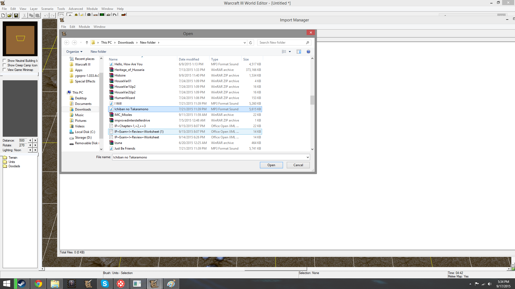The width and height of the screenshot is (515, 289).
Task: Open Steam from the taskbar
Action: 22,284
